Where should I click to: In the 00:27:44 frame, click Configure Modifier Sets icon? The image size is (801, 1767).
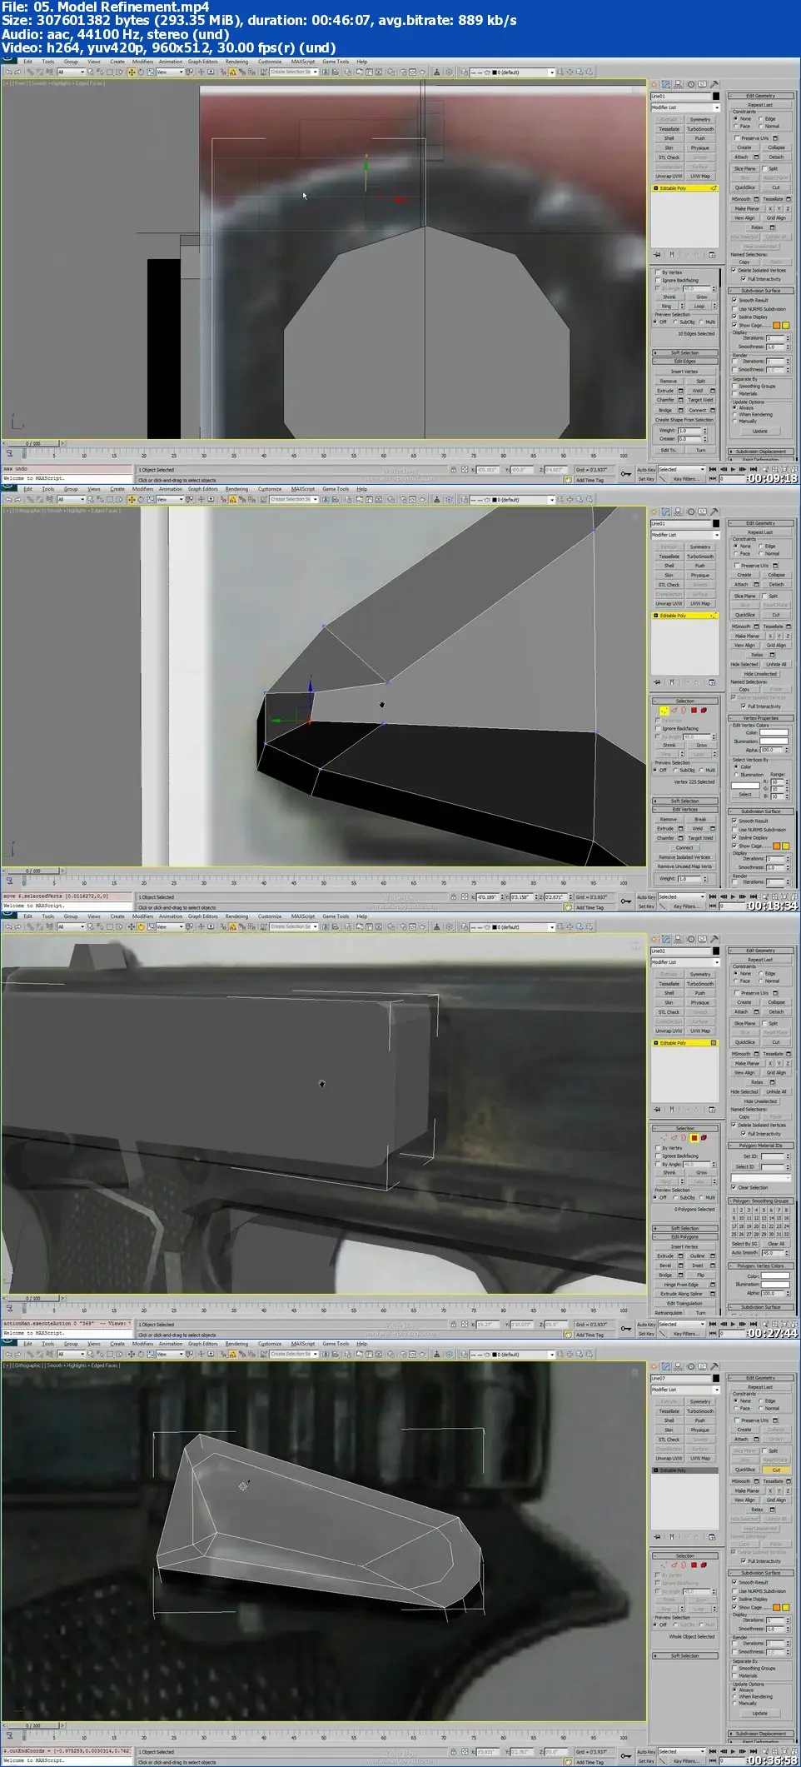(x=713, y=1110)
